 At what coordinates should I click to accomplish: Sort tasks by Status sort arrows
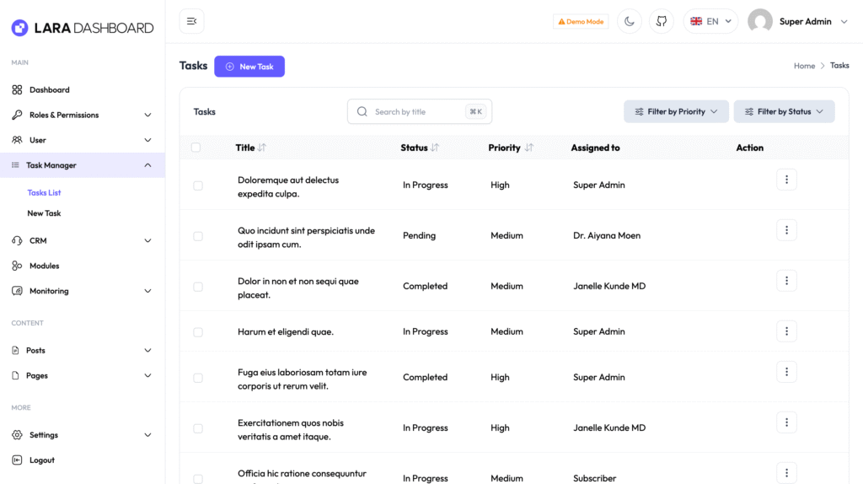[x=435, y=148]
